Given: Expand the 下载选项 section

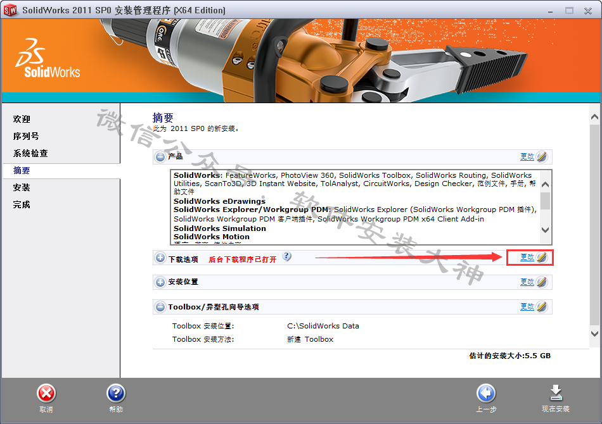Looking at the screenshot, I should click(160, 258).
